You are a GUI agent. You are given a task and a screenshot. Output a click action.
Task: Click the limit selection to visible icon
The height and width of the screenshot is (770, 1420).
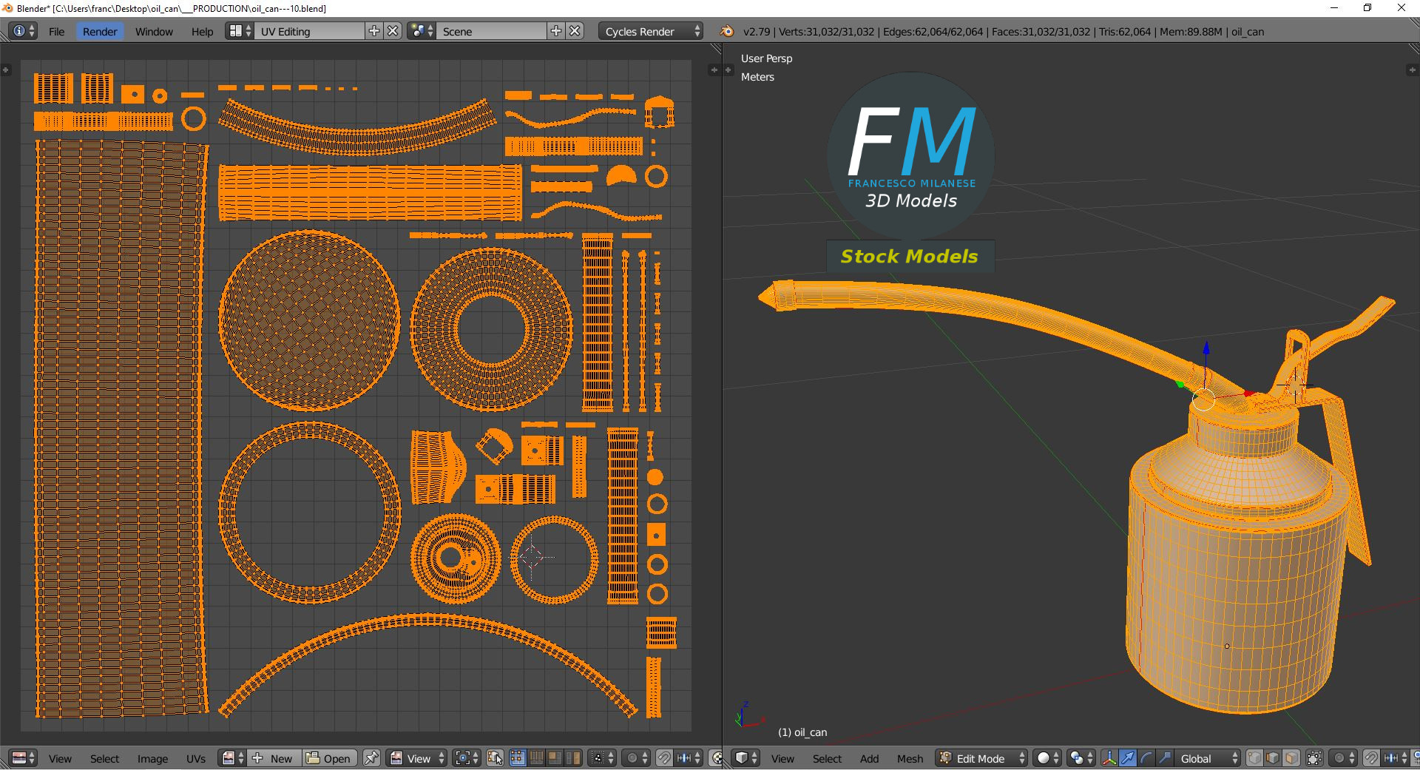[x=1314, y=758]
